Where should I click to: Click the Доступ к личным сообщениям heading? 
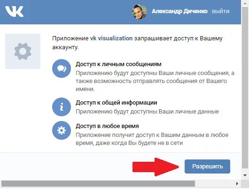click(x=118, y=64)
